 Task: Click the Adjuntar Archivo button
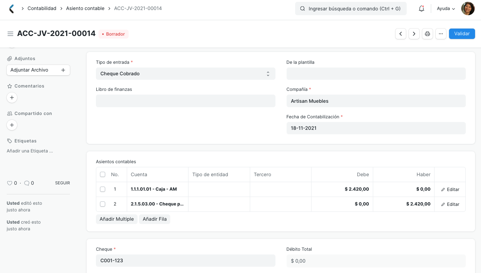(38, 70)
